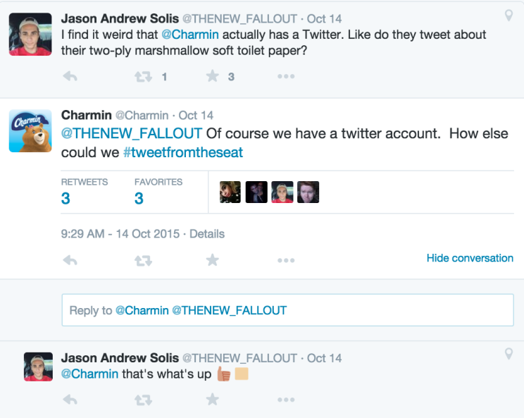Favorite Jason's "that's what's up" tweet

(x=213, y=400)
